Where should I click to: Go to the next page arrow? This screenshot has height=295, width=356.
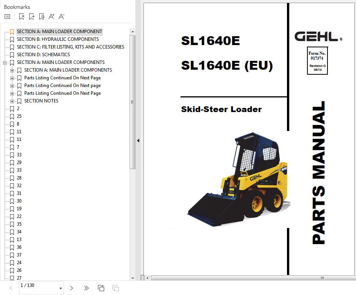[71, 288]
